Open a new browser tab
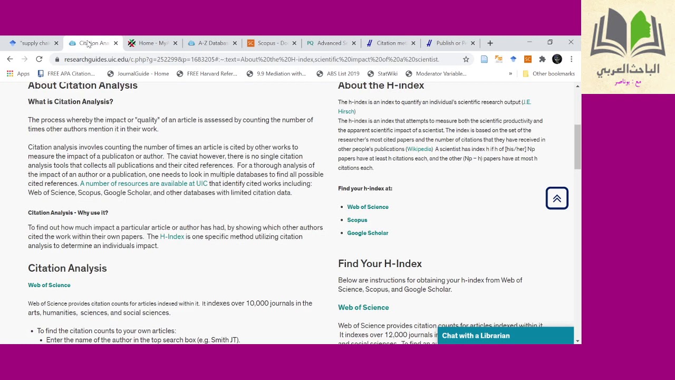The width and height of the screenshot is (675, 380). [x=490, y=43]
